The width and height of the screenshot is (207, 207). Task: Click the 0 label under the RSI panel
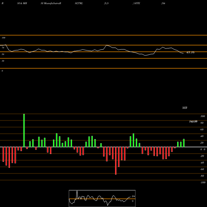(2, 71)
